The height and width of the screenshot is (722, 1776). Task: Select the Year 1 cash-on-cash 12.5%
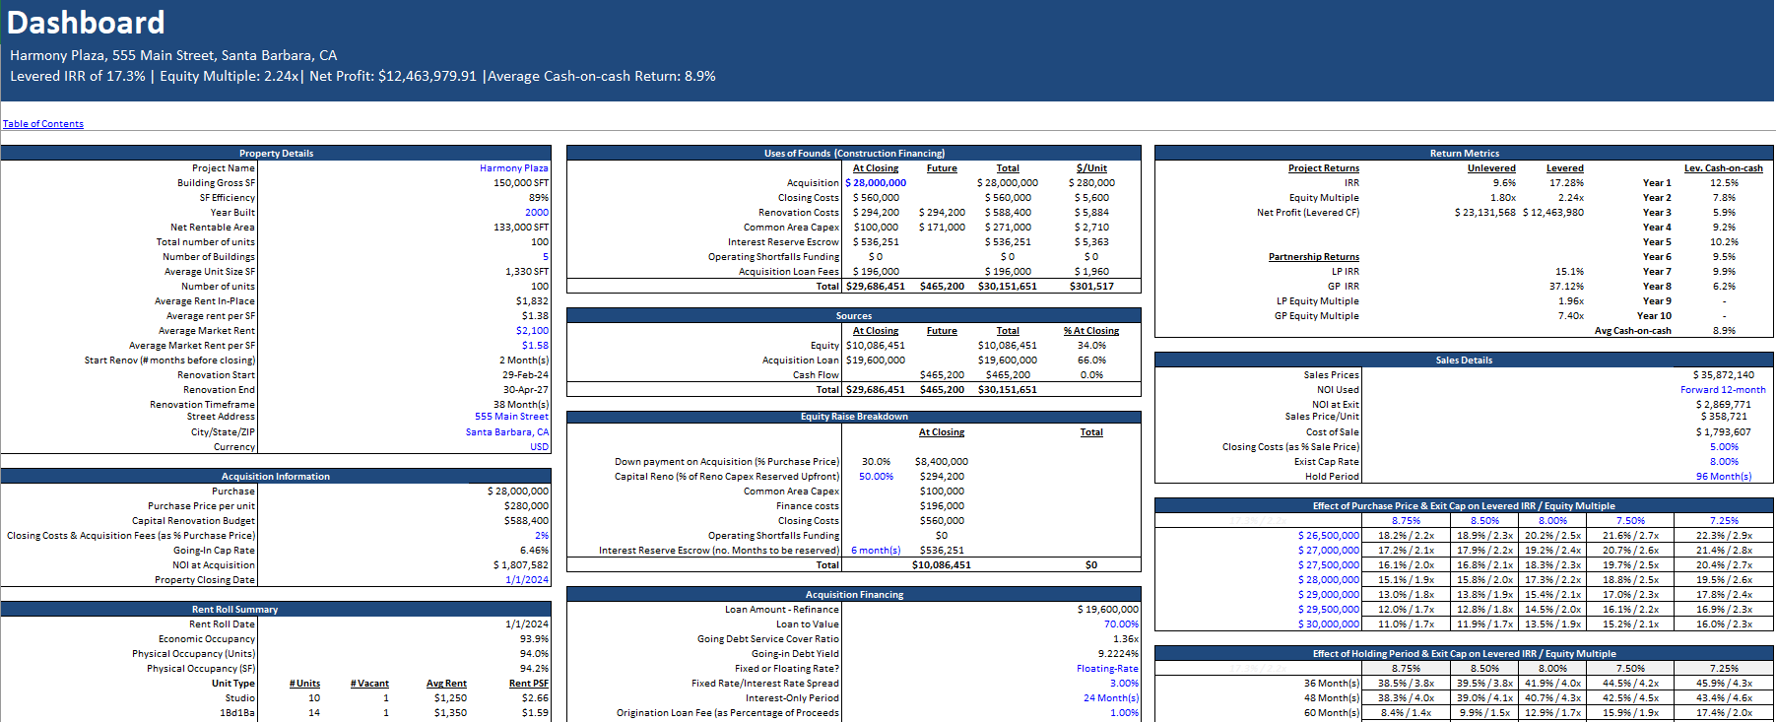click(x=1724, y=183)
